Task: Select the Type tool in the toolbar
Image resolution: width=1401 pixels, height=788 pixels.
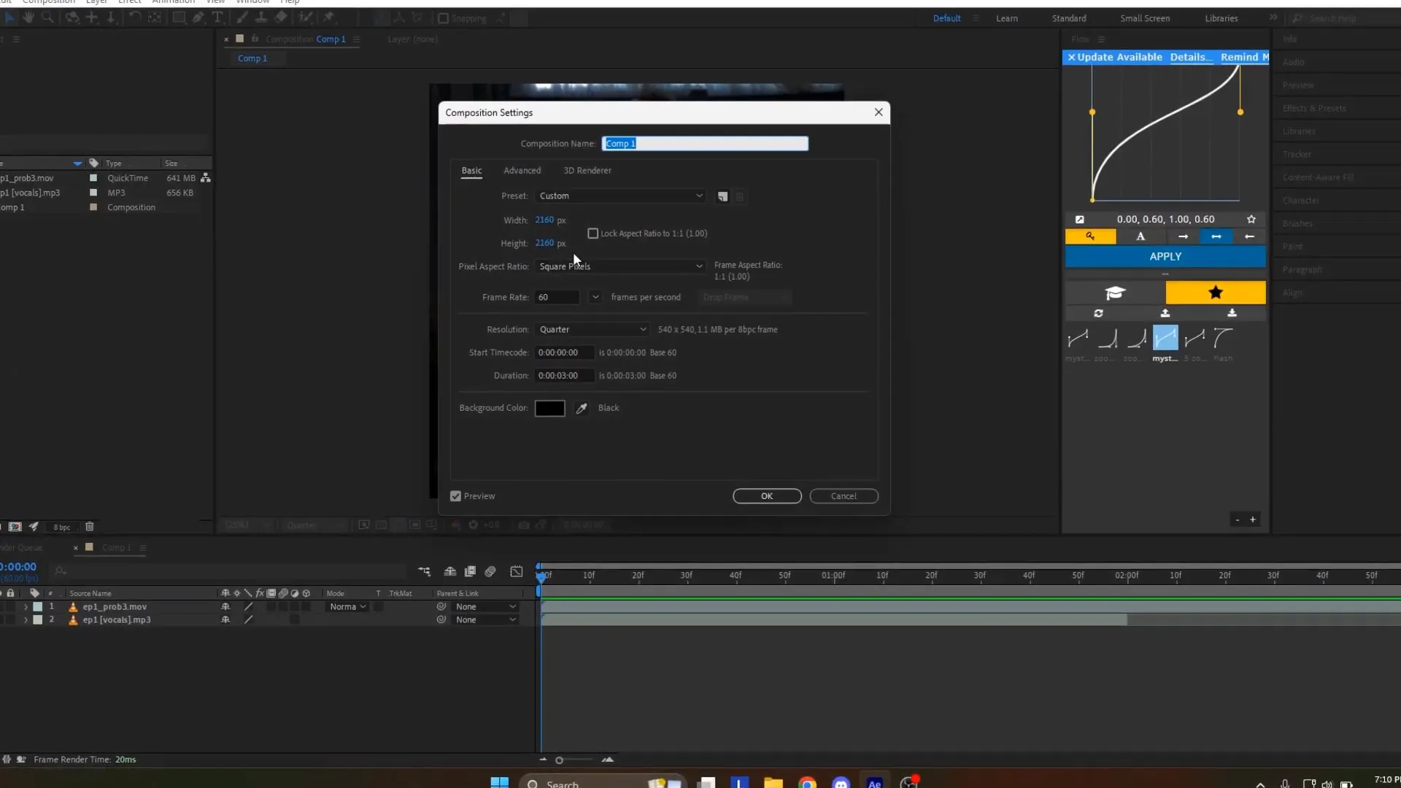Action: (x=217, y=18)
